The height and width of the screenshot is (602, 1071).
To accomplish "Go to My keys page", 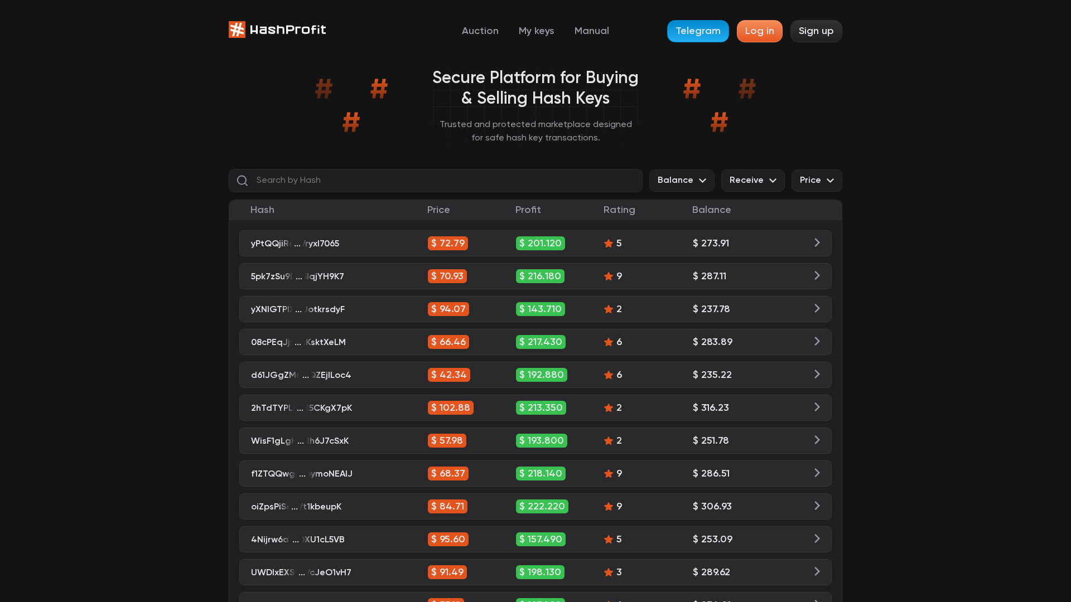I will 536,31.
